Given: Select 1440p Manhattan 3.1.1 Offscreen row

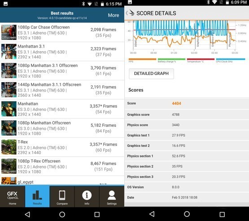Looking at the screenshot, I should [62, 90].
